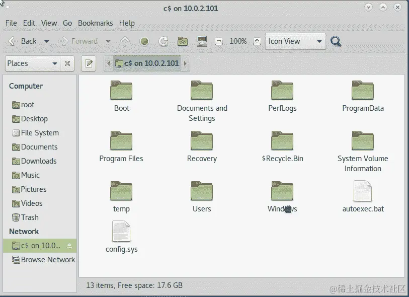Screen dimensions: 409x297
Task: Maximize the window from the title bar
Action: 383,8
